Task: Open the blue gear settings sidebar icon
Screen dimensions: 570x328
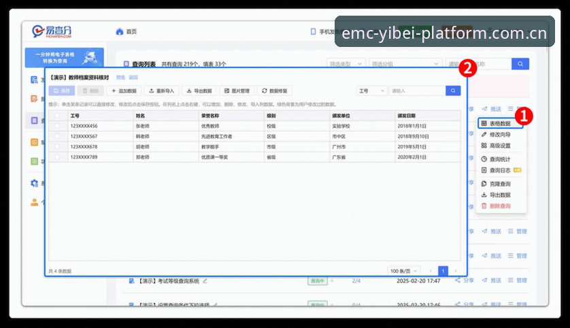Action: 34,183
